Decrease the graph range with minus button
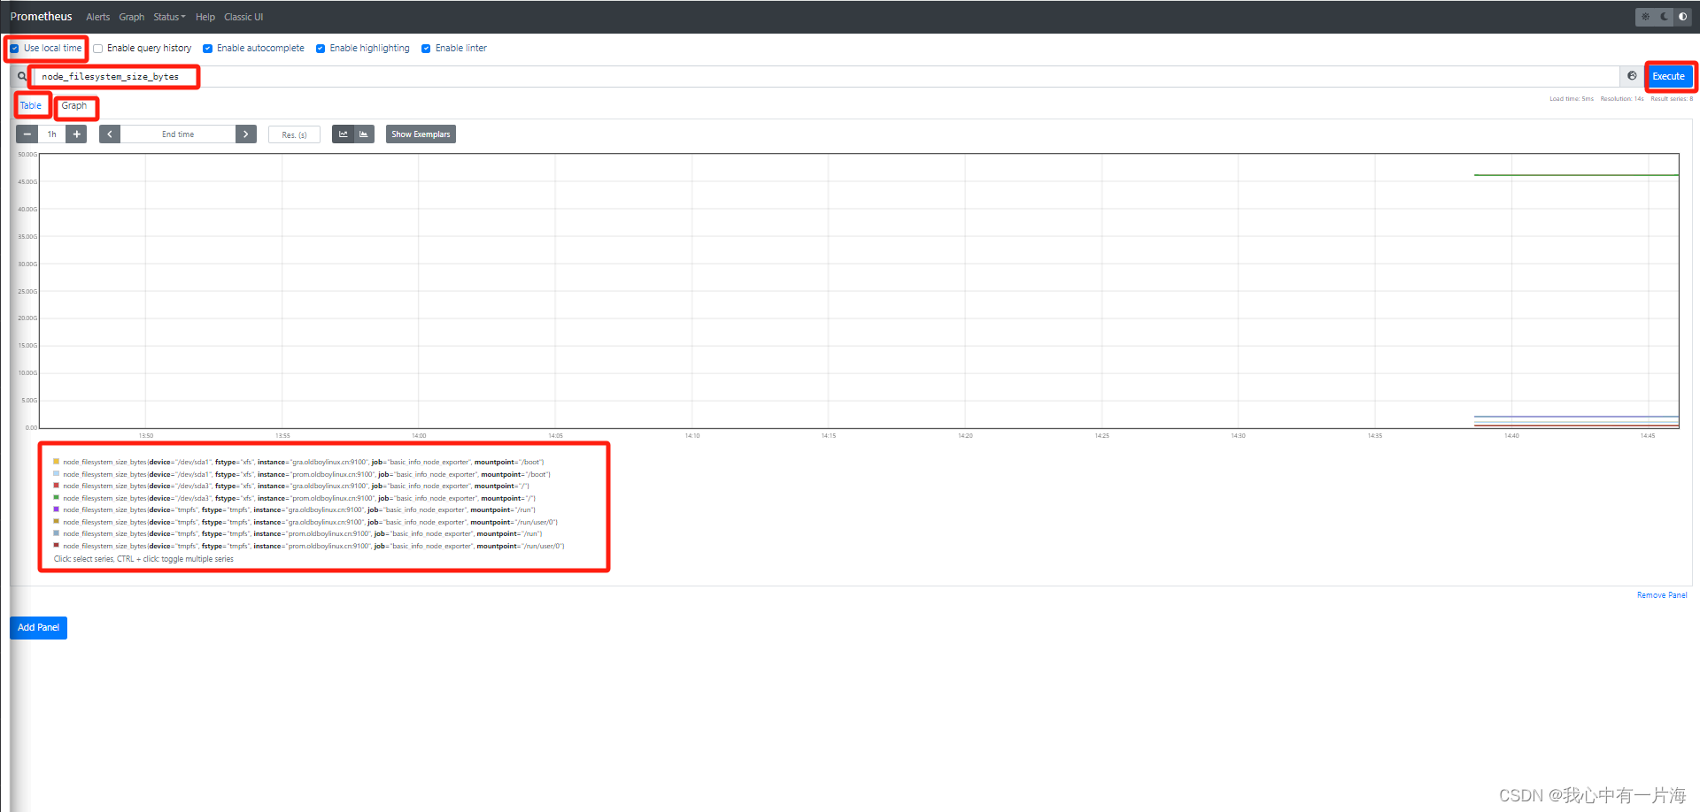This screenshot has width=1700, height=812. pos(27,134)
